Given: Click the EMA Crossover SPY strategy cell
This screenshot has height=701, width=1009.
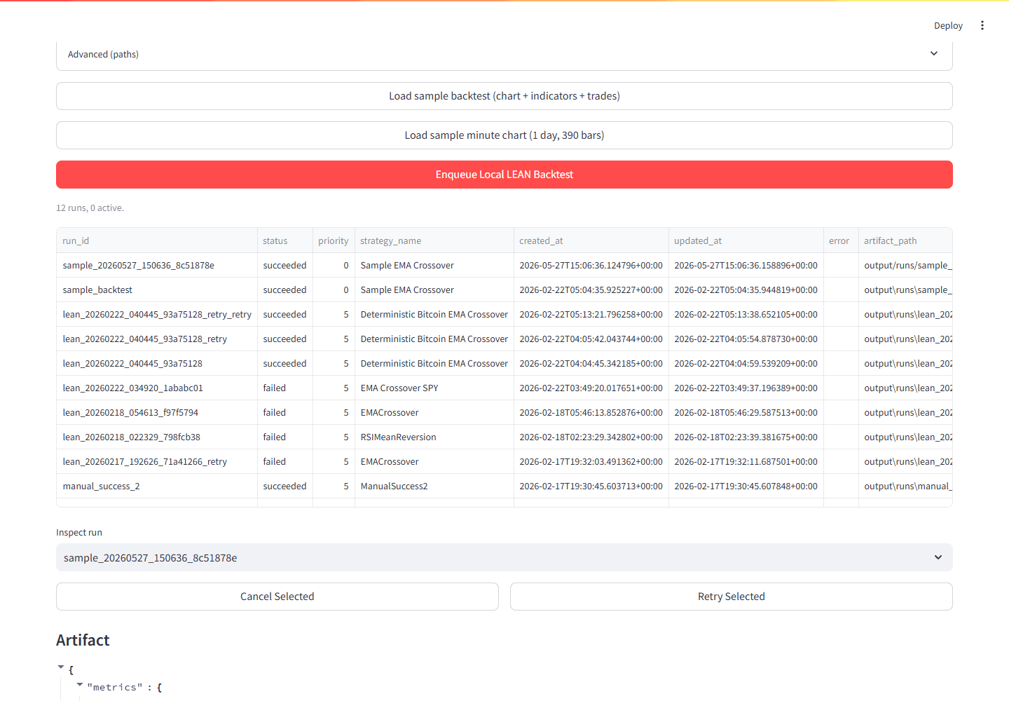Looking at the screenshot, I should [434, 388].
